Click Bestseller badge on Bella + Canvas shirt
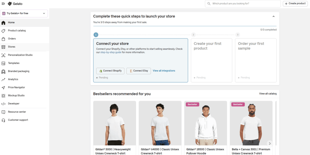 (238, 104)
